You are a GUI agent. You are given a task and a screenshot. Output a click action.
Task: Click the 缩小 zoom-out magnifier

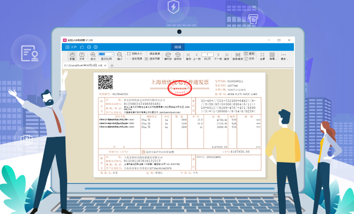click(120, 56)
